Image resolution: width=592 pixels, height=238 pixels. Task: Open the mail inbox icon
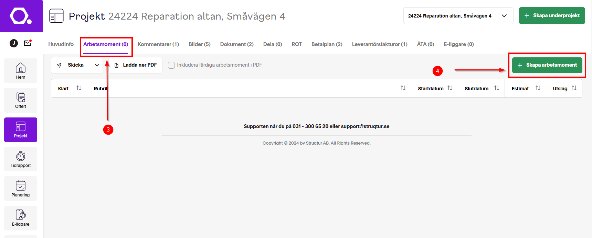[28, 43]
